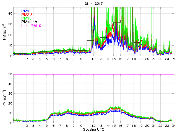Select the 40 tick on top chart y-axis
The height and width of the screenshot is (132, 177).
tap(10, 13)
